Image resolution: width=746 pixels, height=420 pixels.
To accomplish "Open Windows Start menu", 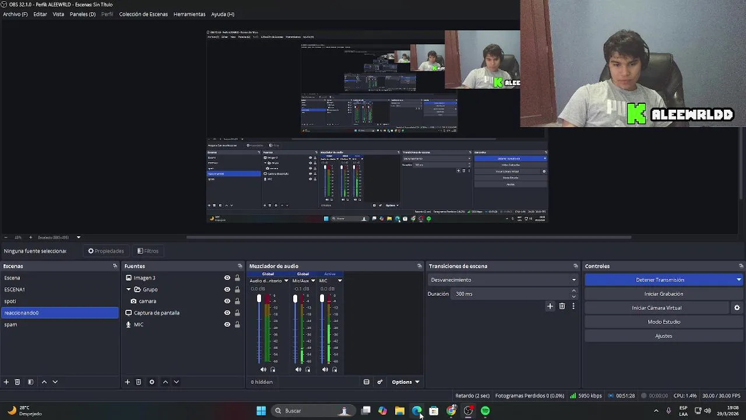I will pos(261,411).
